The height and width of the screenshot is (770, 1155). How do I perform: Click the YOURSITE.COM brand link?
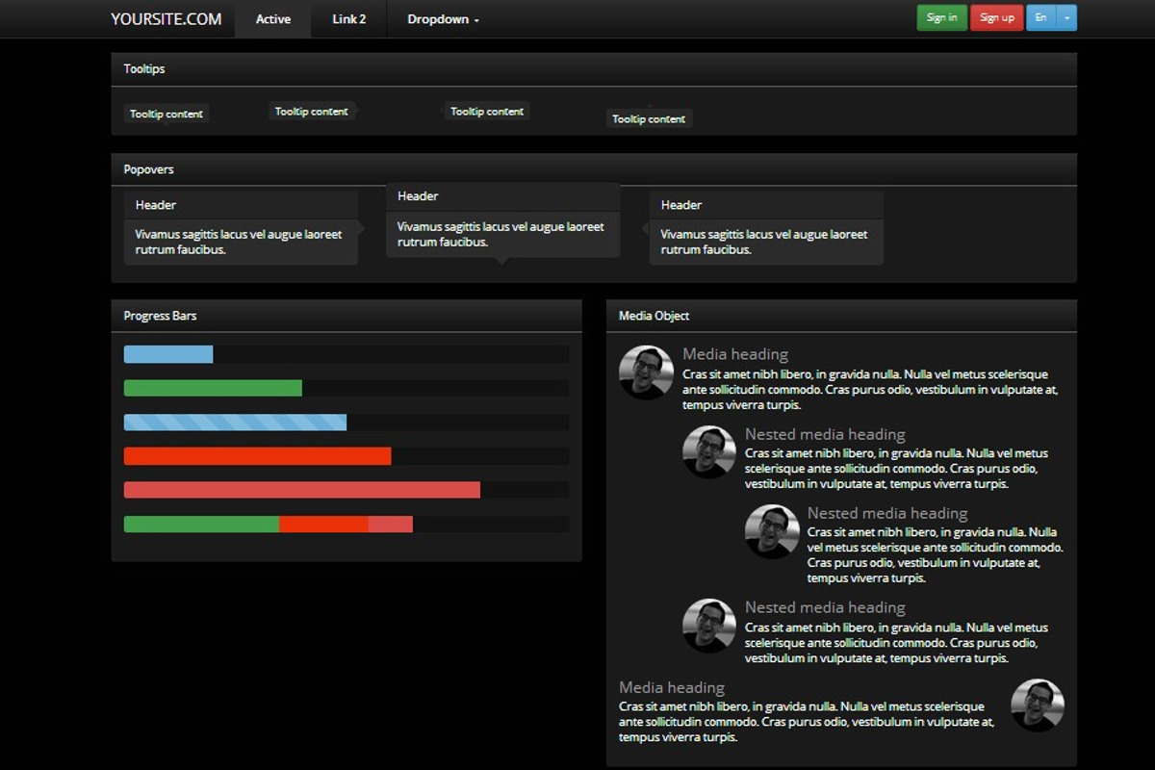point(166,18)
